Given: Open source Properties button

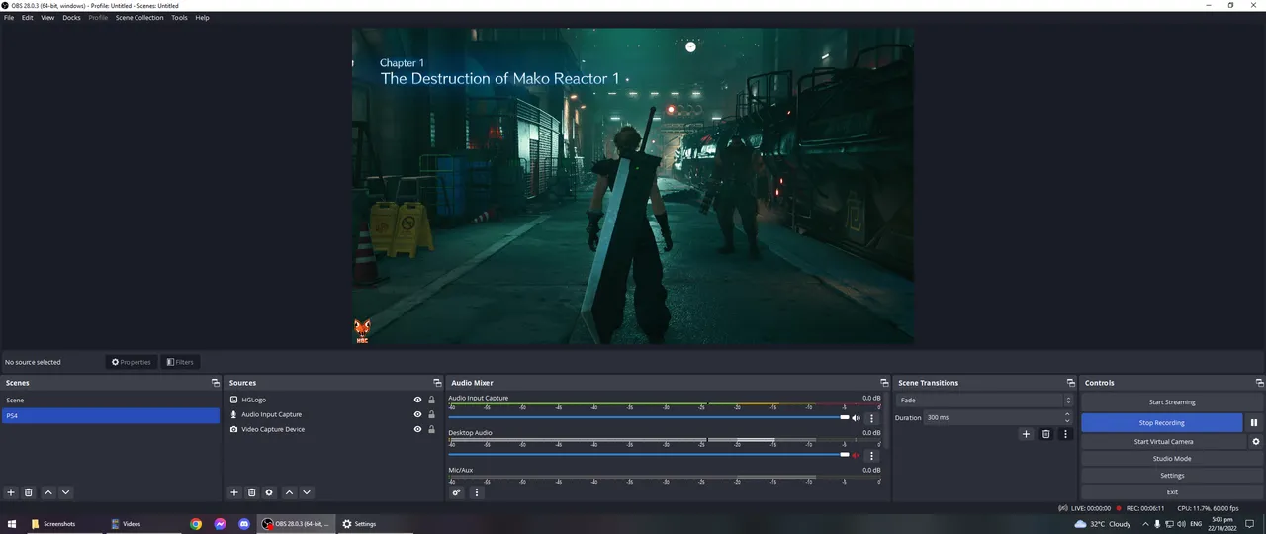Looking at the screenshot, I should pos(132,362).
